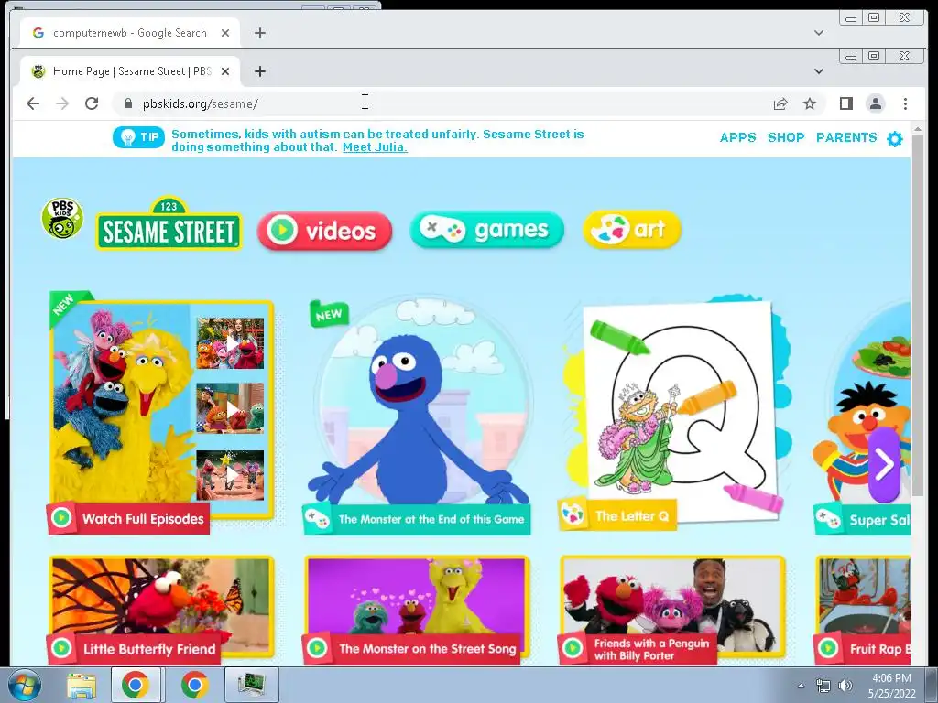Image resolution: width=938 pixels, height=703 pixels.
Task: Bookmark this page with the star
Action: tap(810, 103)
